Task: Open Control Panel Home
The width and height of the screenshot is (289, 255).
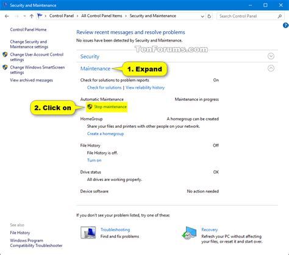Action: click(x=28, y=29)
